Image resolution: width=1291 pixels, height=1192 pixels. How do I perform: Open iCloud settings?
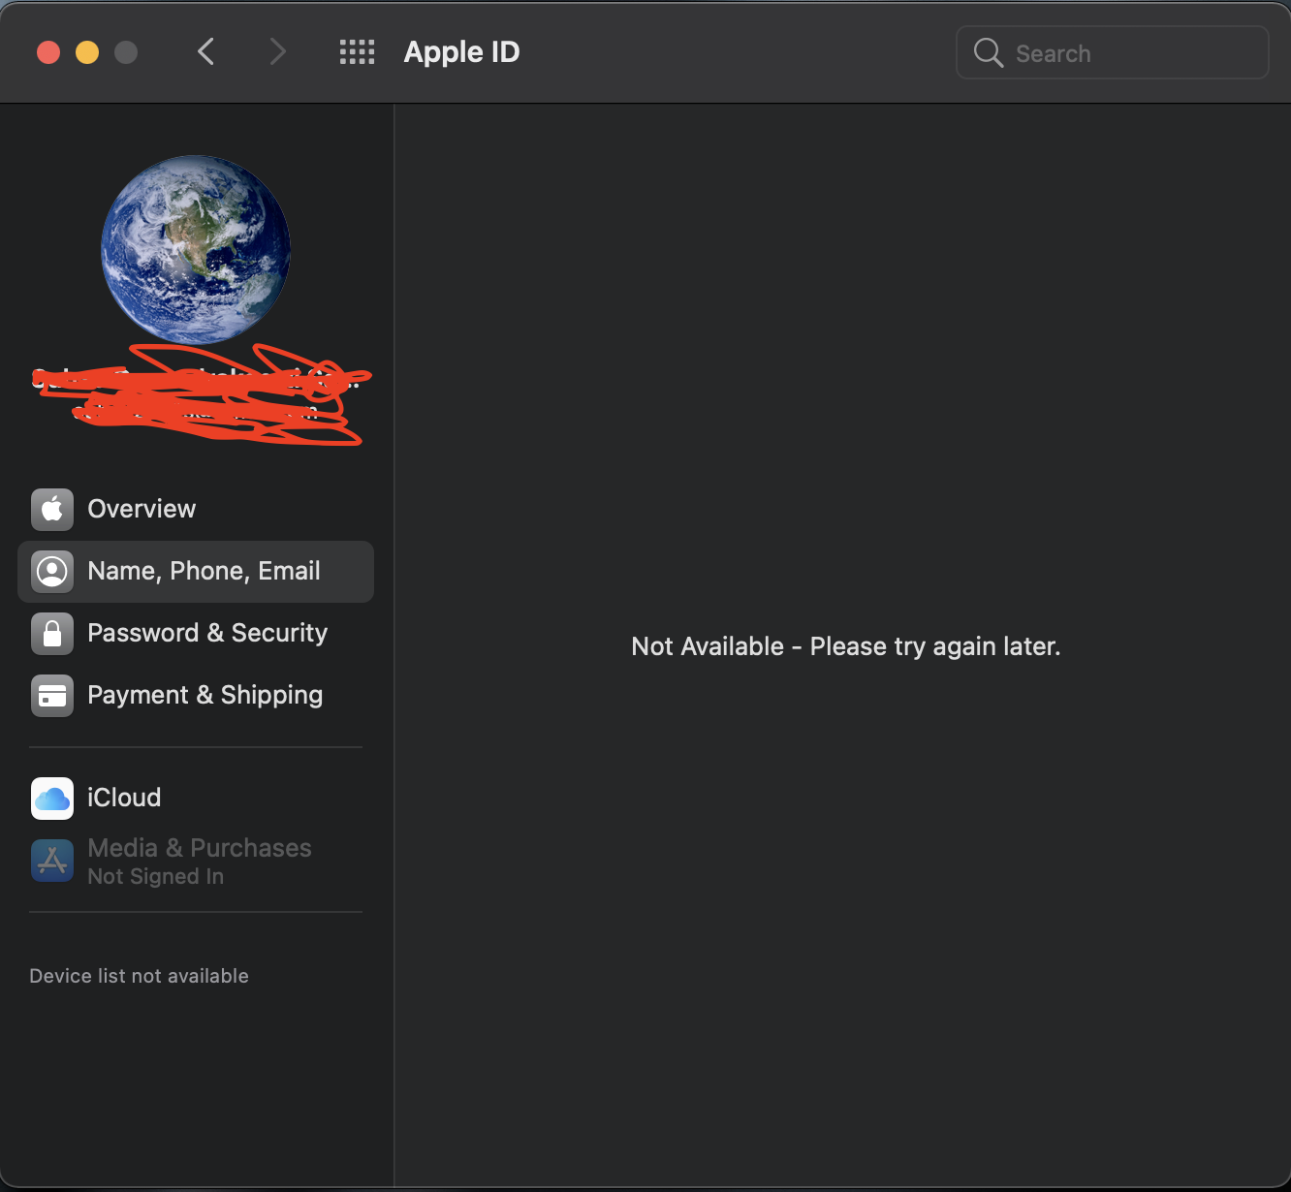pos(196,798)
